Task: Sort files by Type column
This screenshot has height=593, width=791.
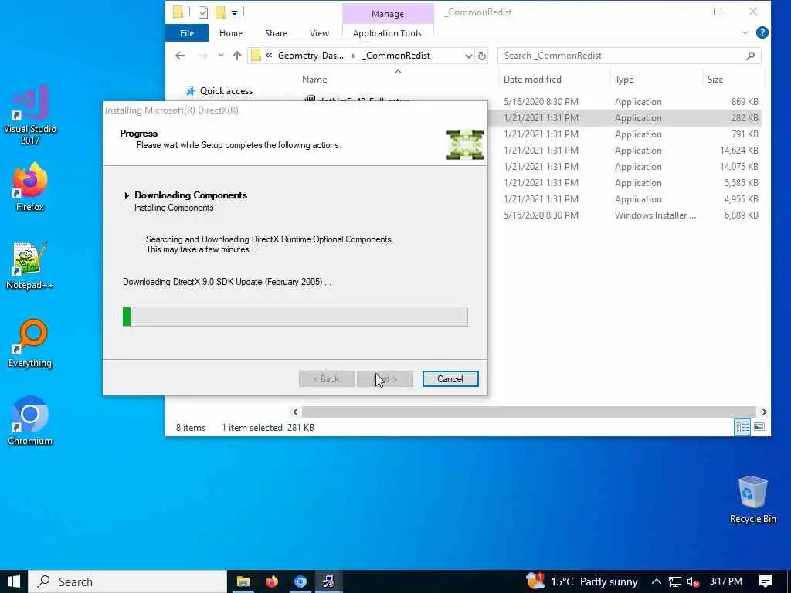Action: 624,80
